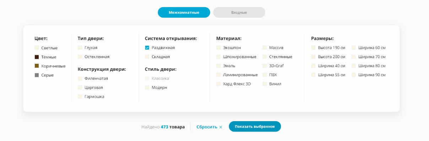Tick the Гармошка checkbox
This screenshot has width=429, height=141.
pyautogui.click(x=80, y=96)
